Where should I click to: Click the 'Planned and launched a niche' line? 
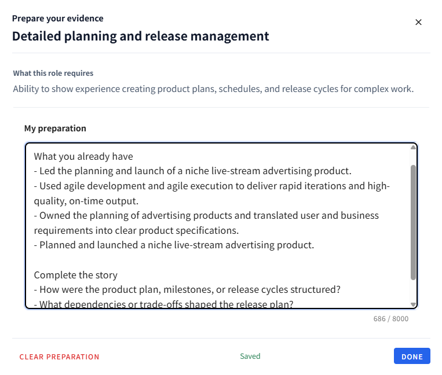(174, 245)
